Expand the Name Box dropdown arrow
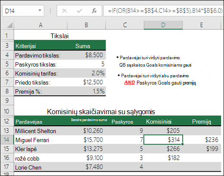The image size is (224, 176). pyautogui.click(x=40, y=10)
